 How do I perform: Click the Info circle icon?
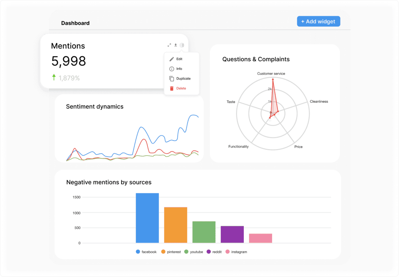(x=172, y=69)
